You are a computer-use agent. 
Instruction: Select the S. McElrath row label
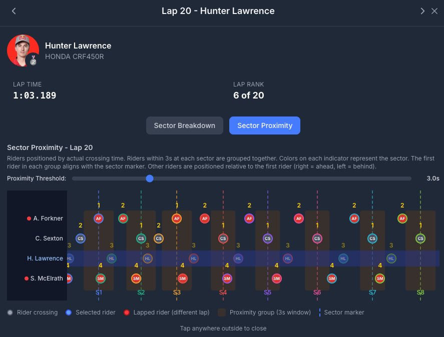(x=47, y=278)
